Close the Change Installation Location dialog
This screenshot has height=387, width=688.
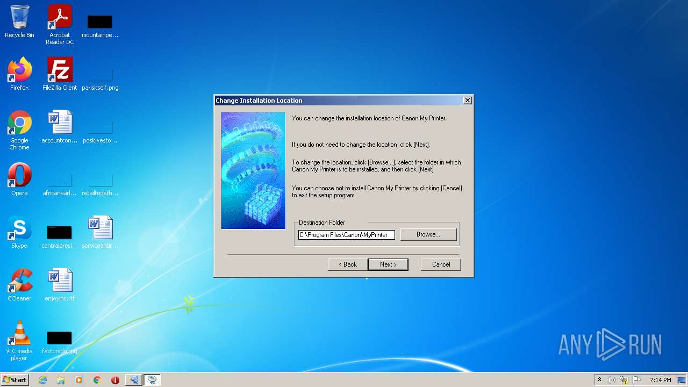tap(468, 101)
